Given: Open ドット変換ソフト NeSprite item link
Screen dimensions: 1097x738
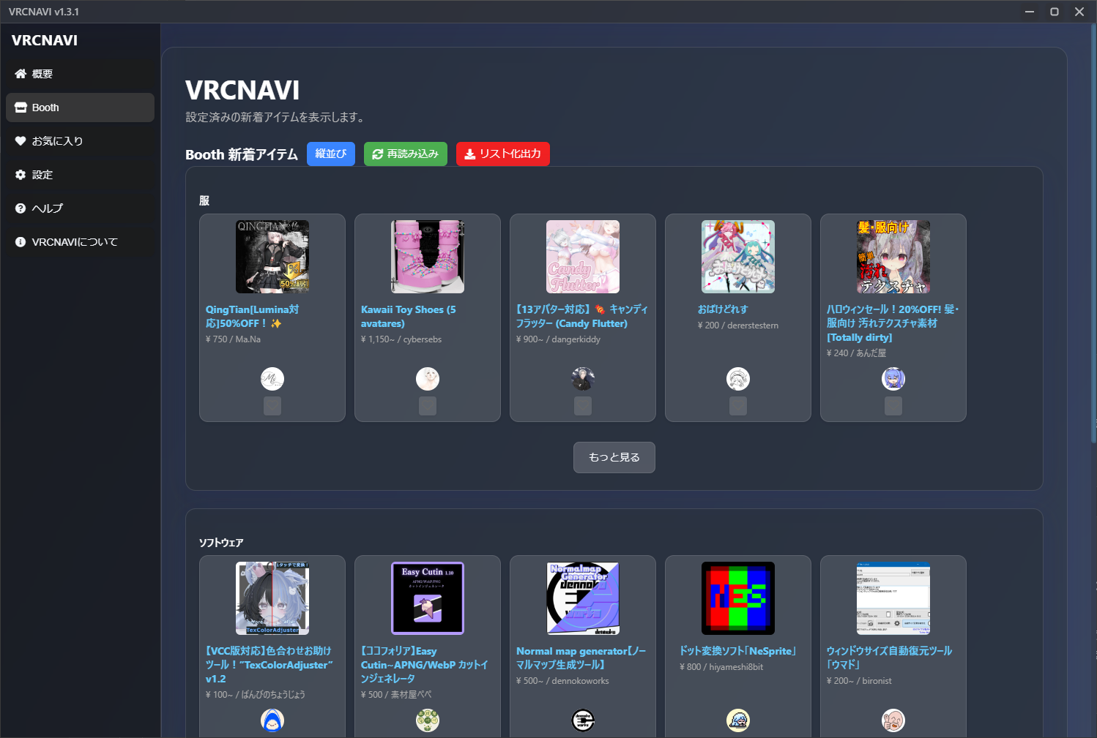Looking at the screenshot, I should pos(737,651).
